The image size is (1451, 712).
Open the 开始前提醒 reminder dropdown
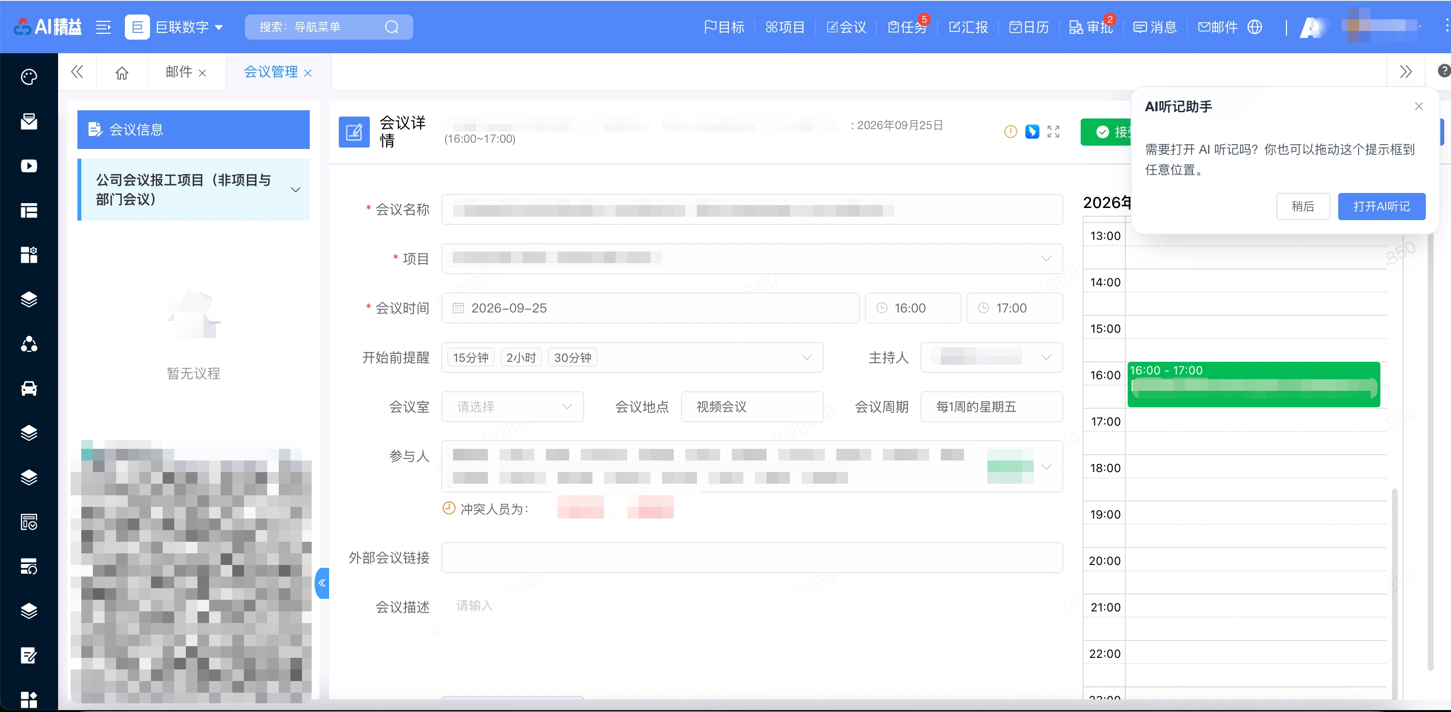tap(632, 357)
